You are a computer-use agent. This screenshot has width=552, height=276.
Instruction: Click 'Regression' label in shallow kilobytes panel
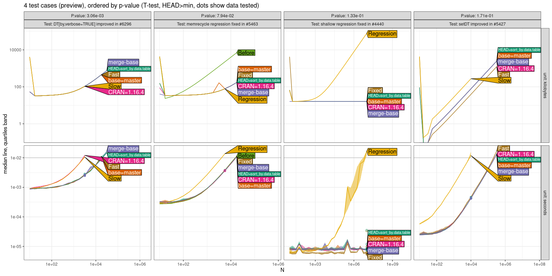(382, 34)
